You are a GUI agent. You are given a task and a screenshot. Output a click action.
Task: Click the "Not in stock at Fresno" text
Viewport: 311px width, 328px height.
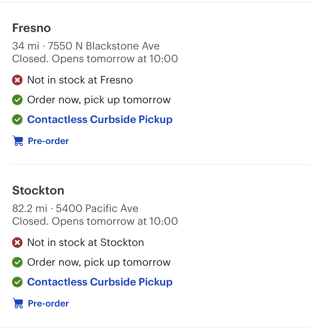[80, 80]
